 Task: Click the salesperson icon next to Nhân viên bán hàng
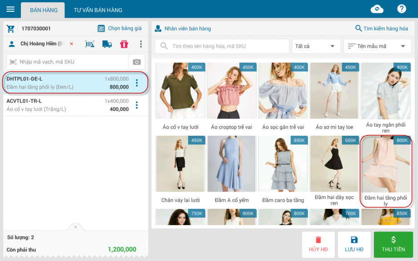click(x=158, y=29)
